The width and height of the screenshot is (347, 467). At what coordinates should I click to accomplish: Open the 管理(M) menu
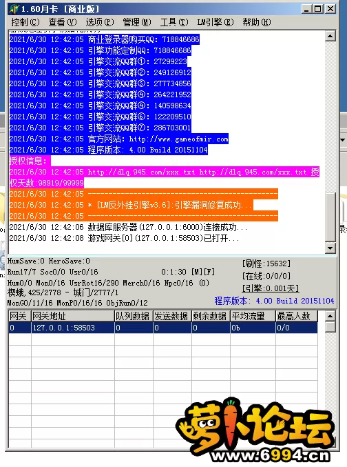click(137, 22)
